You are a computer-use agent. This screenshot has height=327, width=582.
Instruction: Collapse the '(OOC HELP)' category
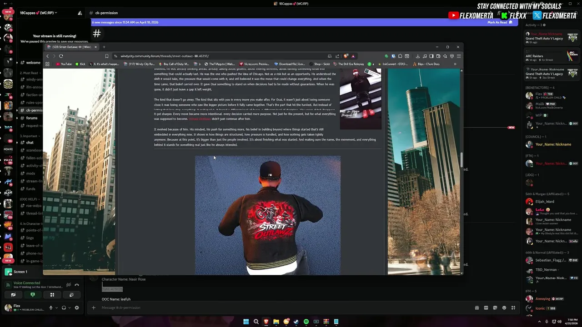click(30, 199)
